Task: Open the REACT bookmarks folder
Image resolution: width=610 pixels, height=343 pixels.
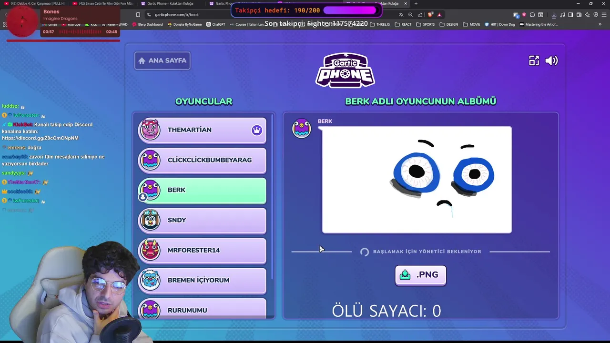Action: (x=403, y=24)
